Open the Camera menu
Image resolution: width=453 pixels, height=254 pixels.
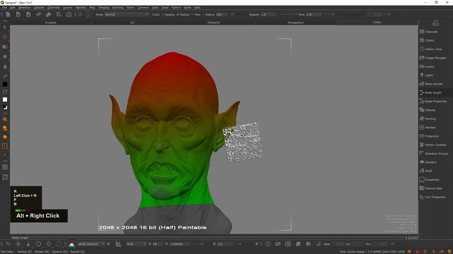click(x=143, y=8)
